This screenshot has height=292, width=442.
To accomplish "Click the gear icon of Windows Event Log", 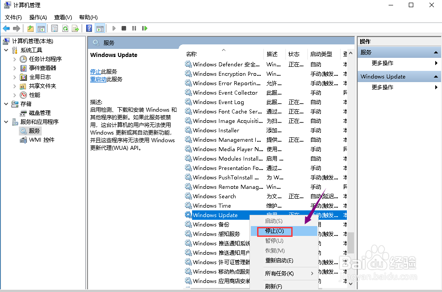I will click(x=188, y=102).
